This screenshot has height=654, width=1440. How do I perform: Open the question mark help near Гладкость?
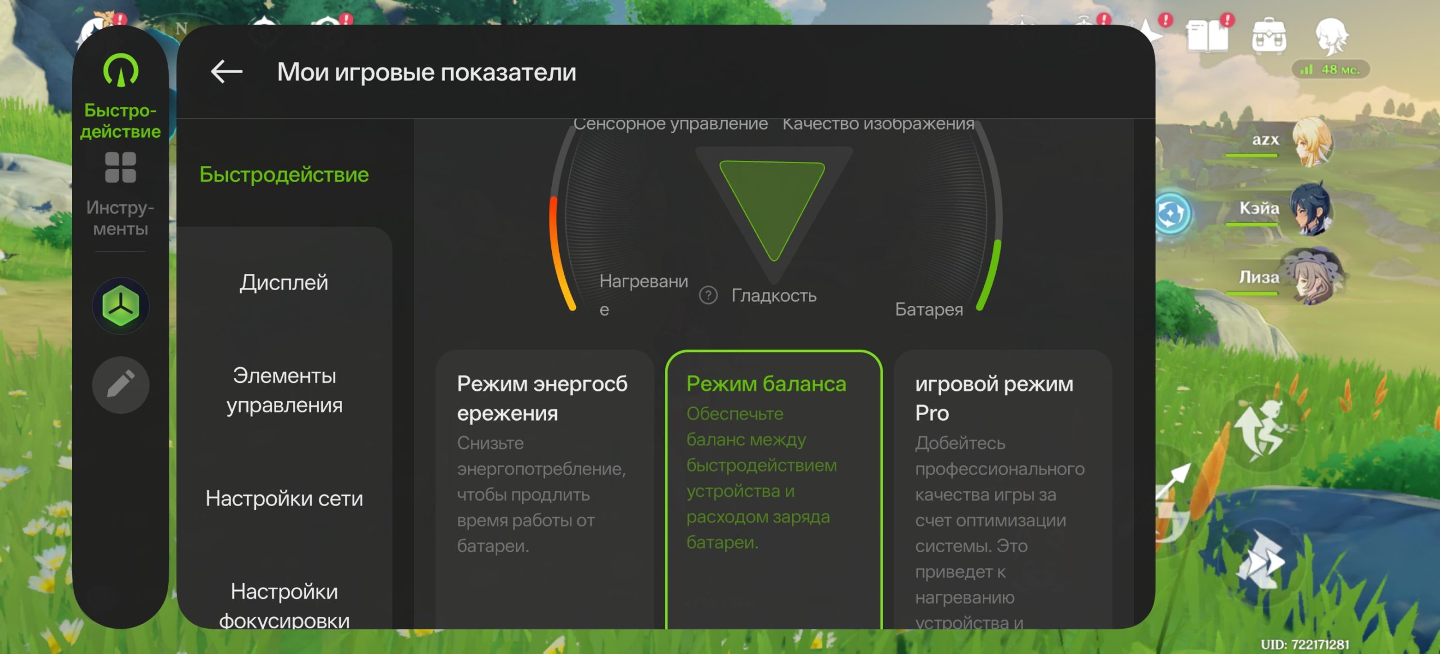(708, 295)
